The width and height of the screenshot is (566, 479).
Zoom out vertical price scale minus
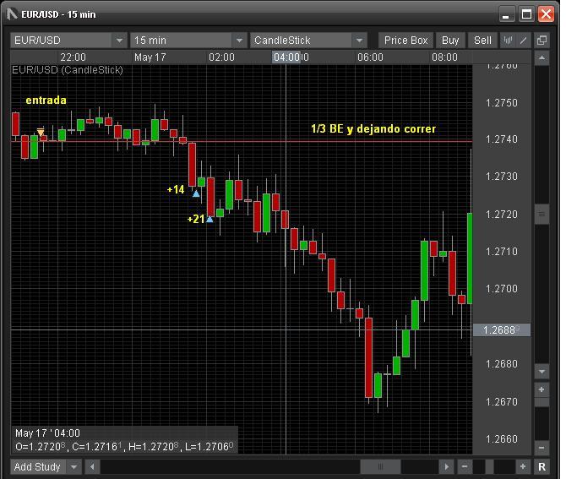point(542,448)
